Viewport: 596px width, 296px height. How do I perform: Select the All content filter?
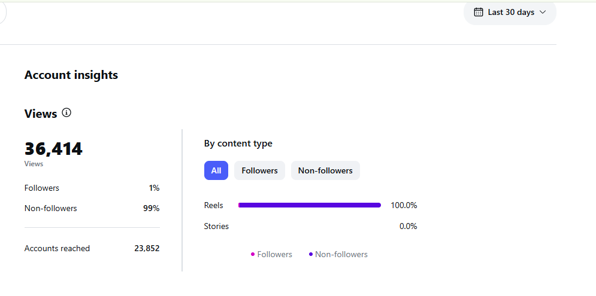pyautogui.click(x=216, y=170)
